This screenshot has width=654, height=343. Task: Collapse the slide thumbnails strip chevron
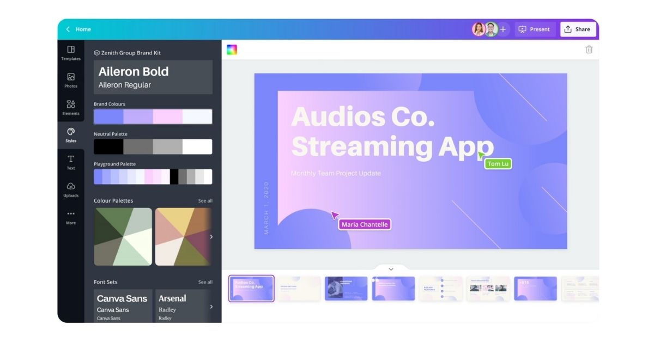click(x=391, y=269)
